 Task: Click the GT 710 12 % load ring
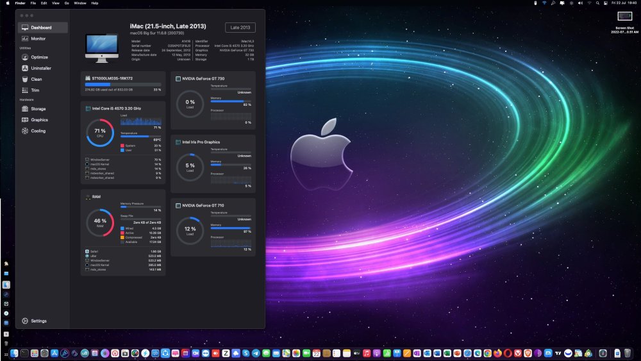coord(190,231)
